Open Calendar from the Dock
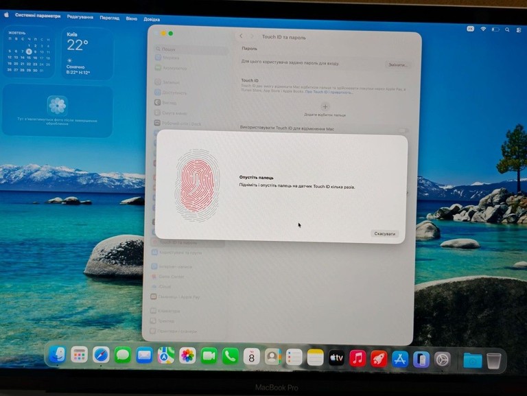527x396 pixels. point(251,358)
